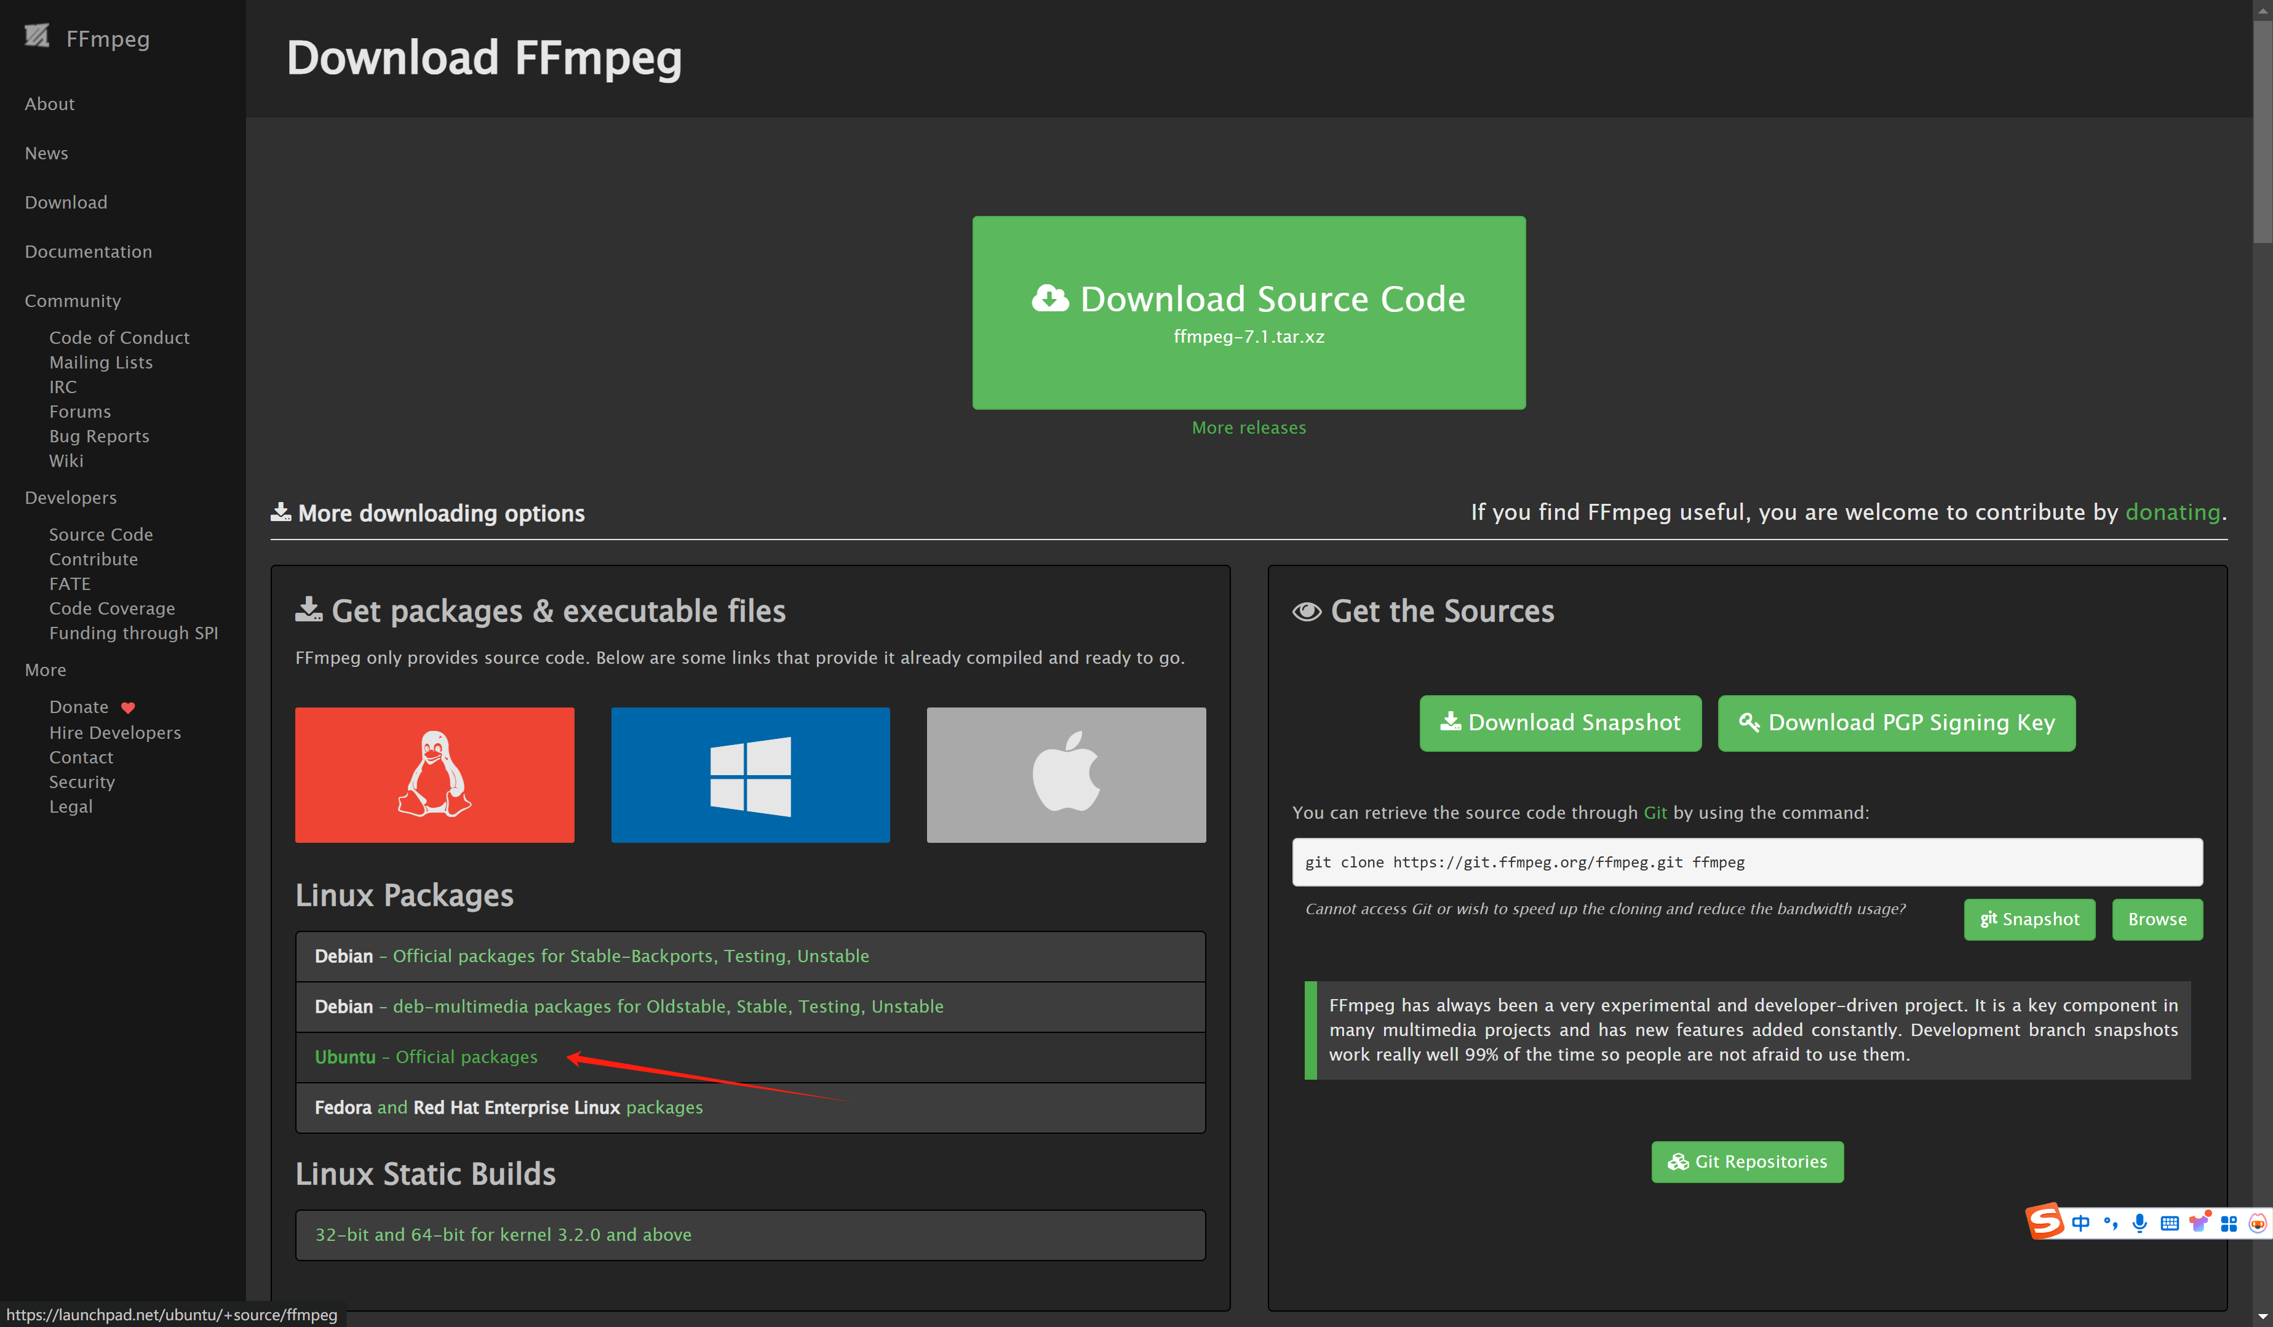Select the Apple logo tile
The image size is (2273, 1327).
click(1065, 774)
